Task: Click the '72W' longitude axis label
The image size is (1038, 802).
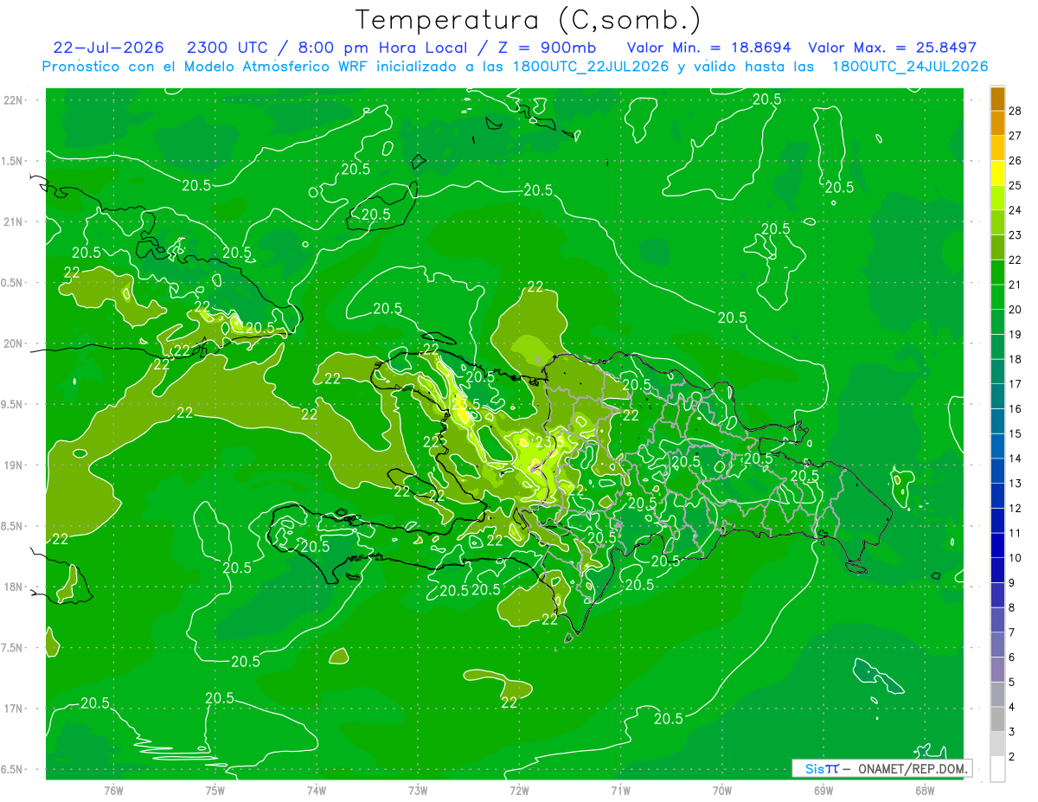Action: [519, 790]
